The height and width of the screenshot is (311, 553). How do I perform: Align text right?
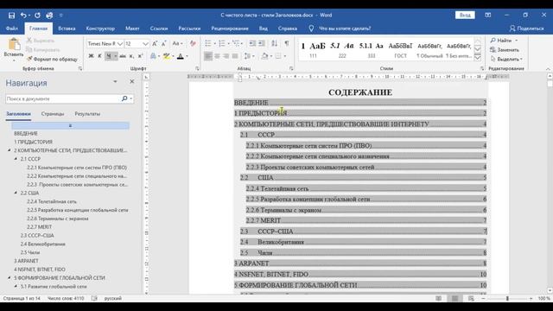[x=226, y=56]
